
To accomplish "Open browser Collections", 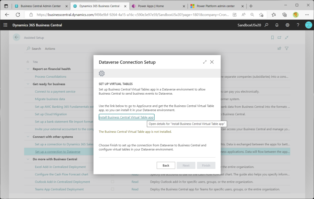I will point(284,15).
